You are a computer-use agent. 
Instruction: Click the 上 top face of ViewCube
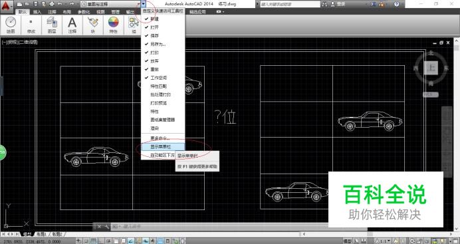(431, 68)
